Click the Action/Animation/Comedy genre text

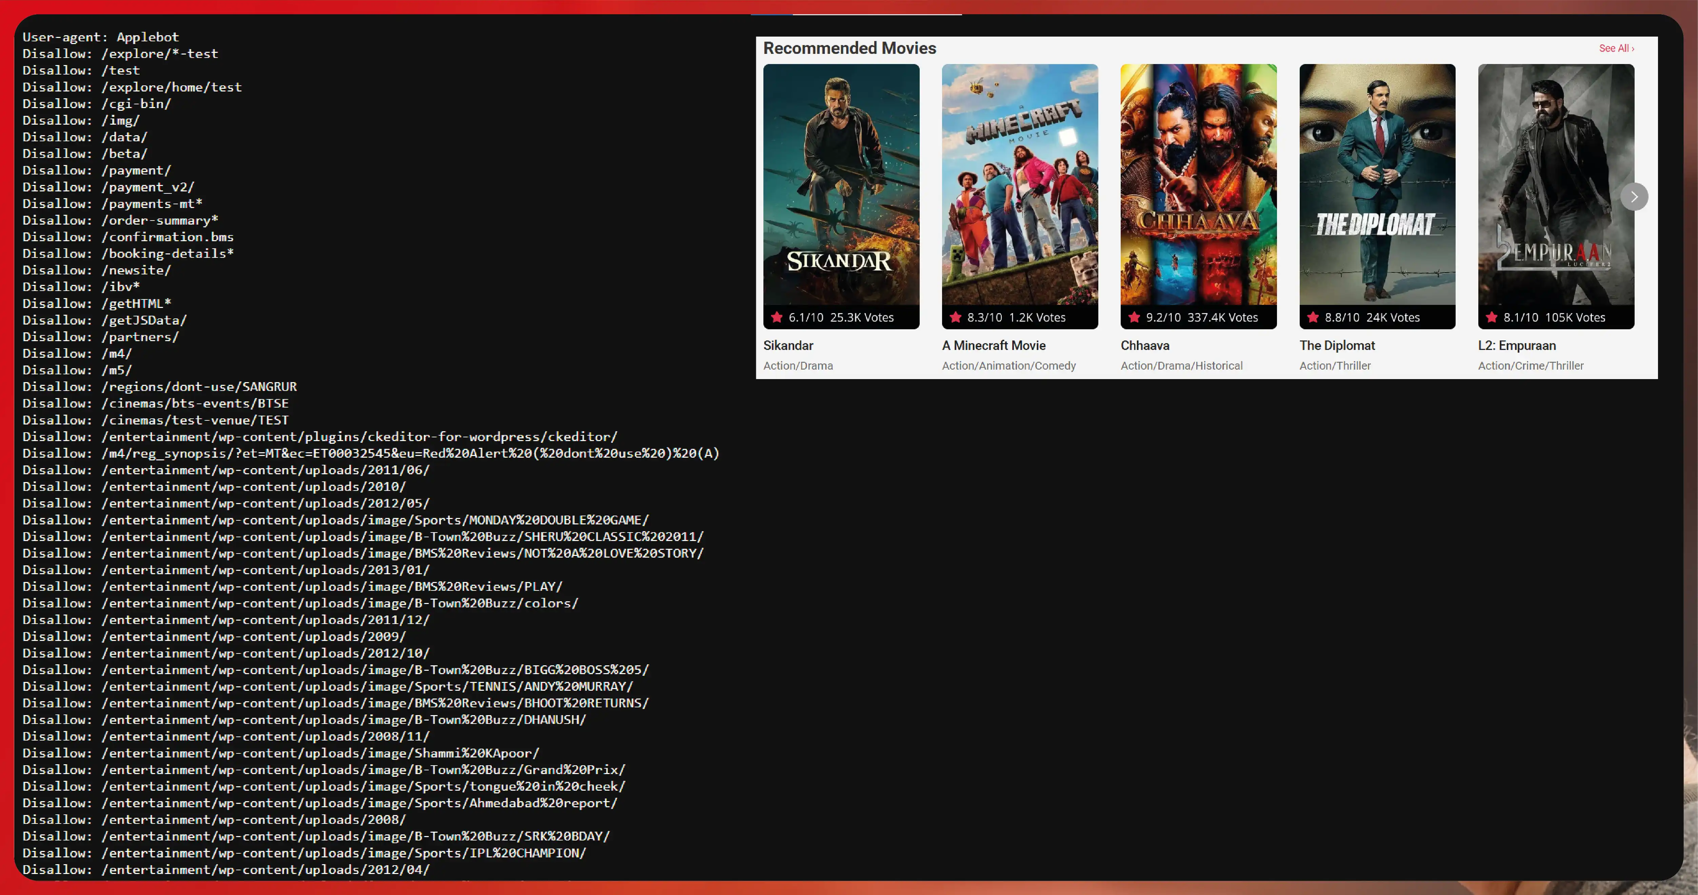pos(1008,366)
